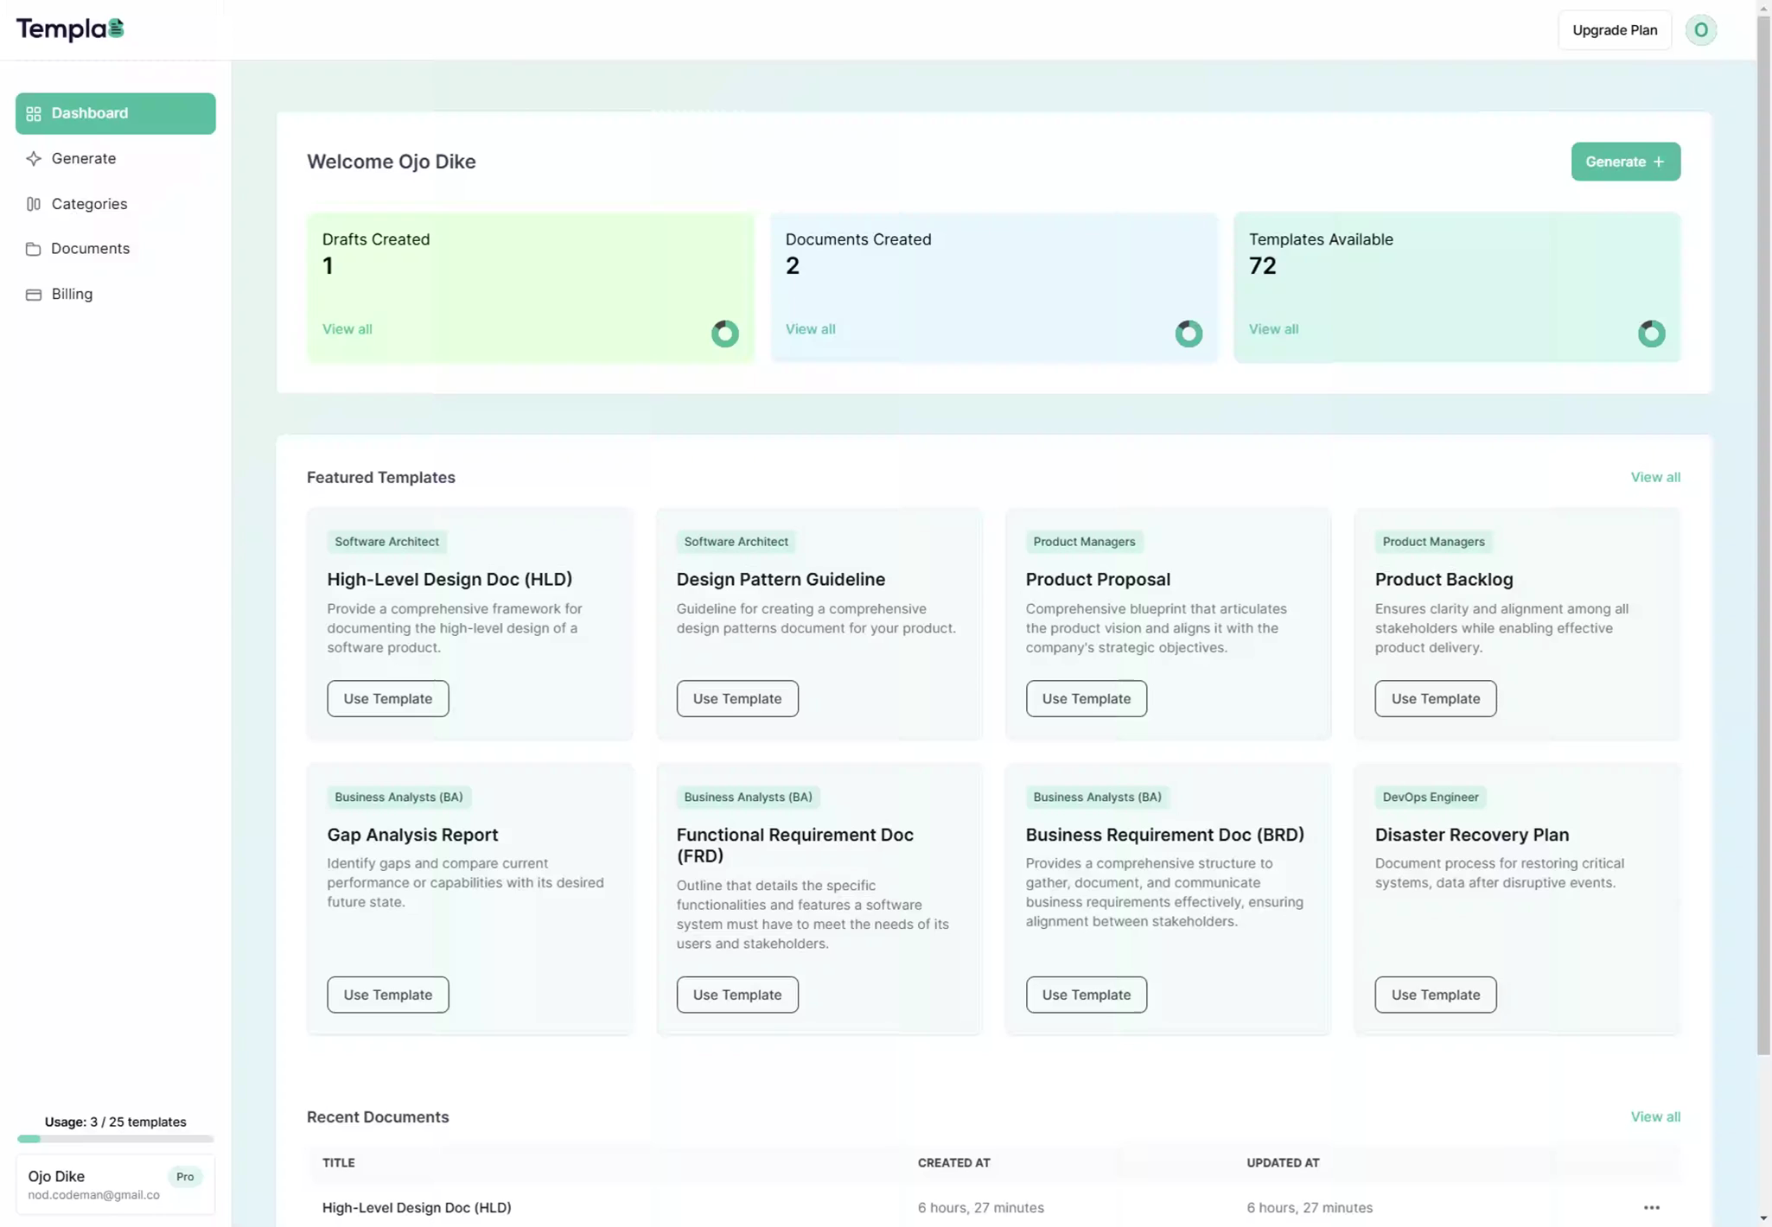View all Recent Documents
Viewport: 1772px width, 1227px height.
pyautogui.click(x=1654, y=1116)
